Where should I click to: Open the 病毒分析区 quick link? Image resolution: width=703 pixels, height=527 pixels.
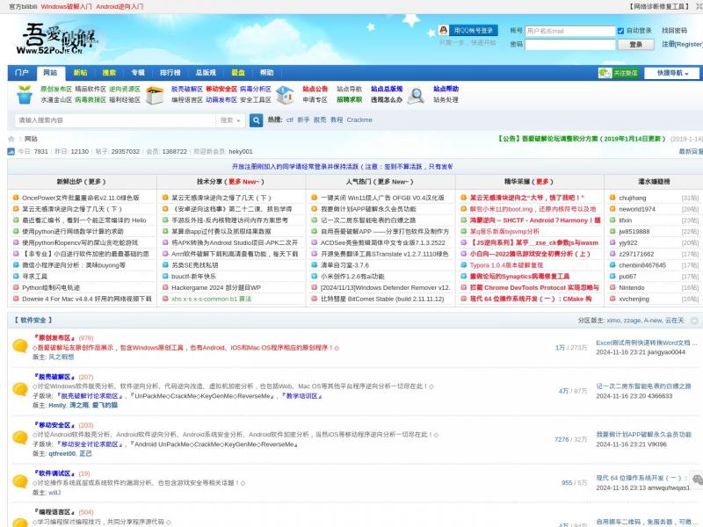click(256, 89)
